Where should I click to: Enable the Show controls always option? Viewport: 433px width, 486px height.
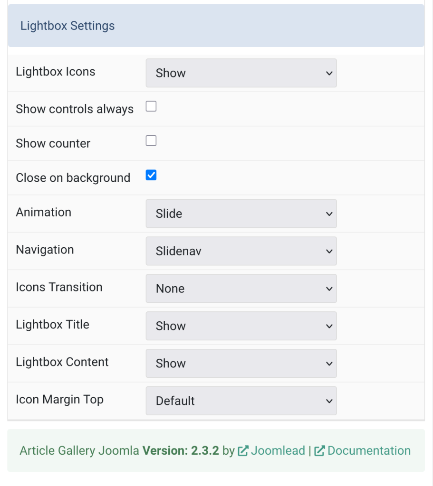click(151, 106)
